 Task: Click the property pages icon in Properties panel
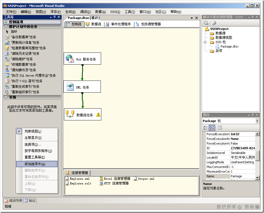pos(220,128)
